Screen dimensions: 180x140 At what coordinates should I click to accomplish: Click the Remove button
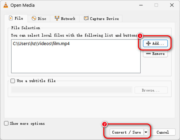155,54
